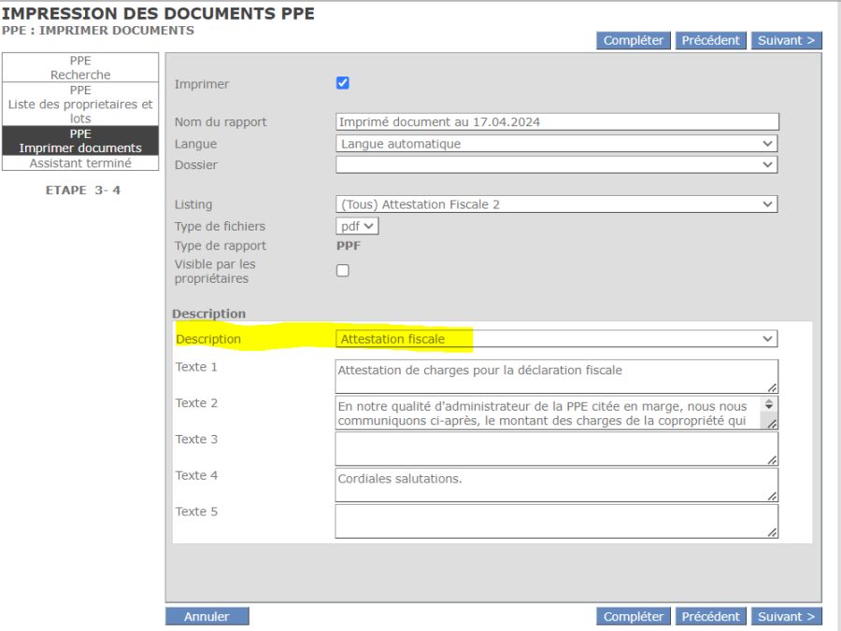Viewport: 841px width, 631px height.
Task: Click the top Compléter button
Action: tap(633, 40)
